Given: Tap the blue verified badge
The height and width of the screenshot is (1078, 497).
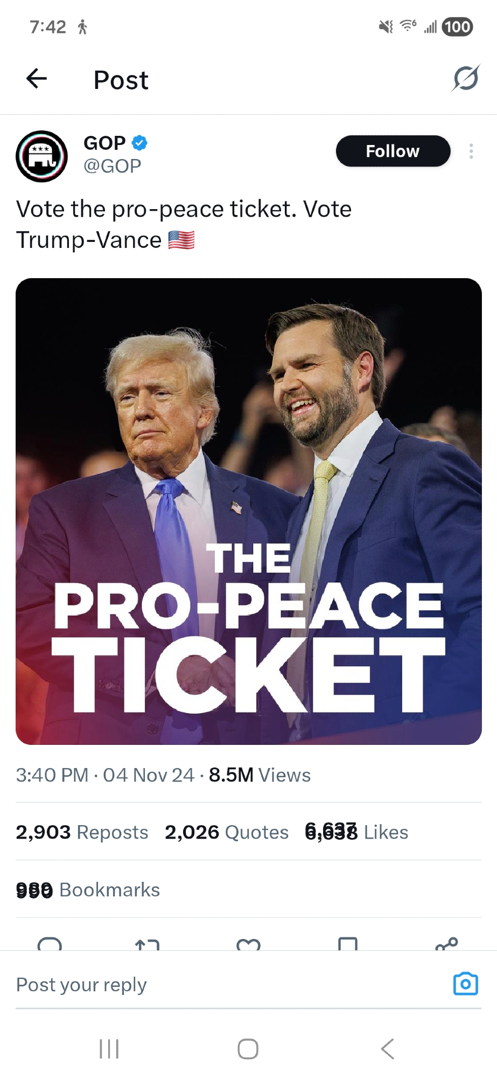Looking at the screenshot, I should point(139,143).
